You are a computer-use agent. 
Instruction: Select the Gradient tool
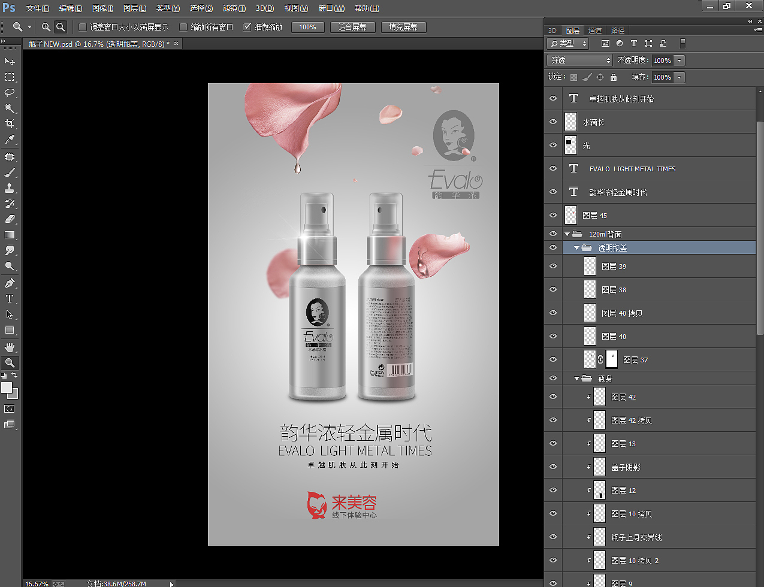coord(10,235)
